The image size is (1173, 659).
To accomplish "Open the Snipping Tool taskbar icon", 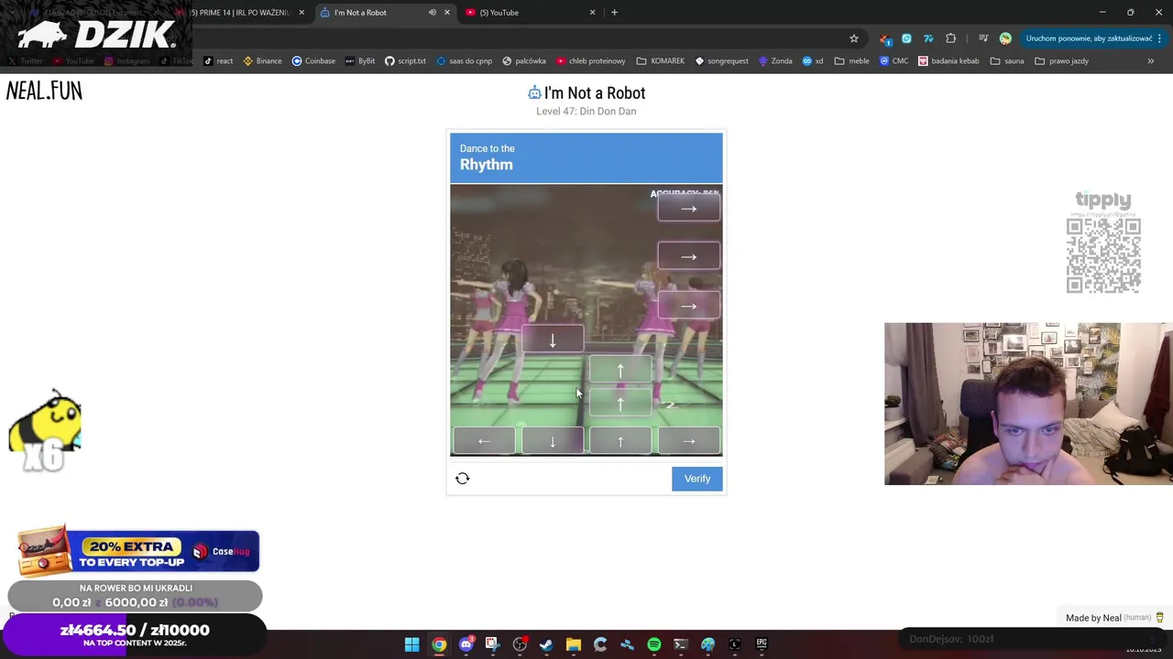I will coord(492,644).
